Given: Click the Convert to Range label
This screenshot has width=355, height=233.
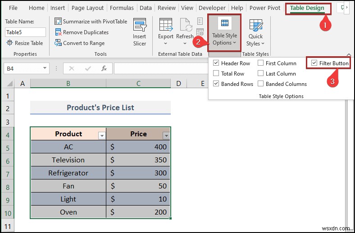Looking at the screenshot, I should (x=84, y=43).
